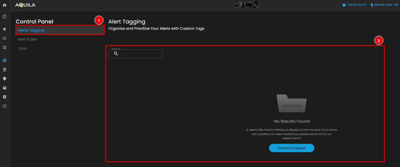Open Alert Rules in Control Panel

pyautogui.click(x=27, y=39)
